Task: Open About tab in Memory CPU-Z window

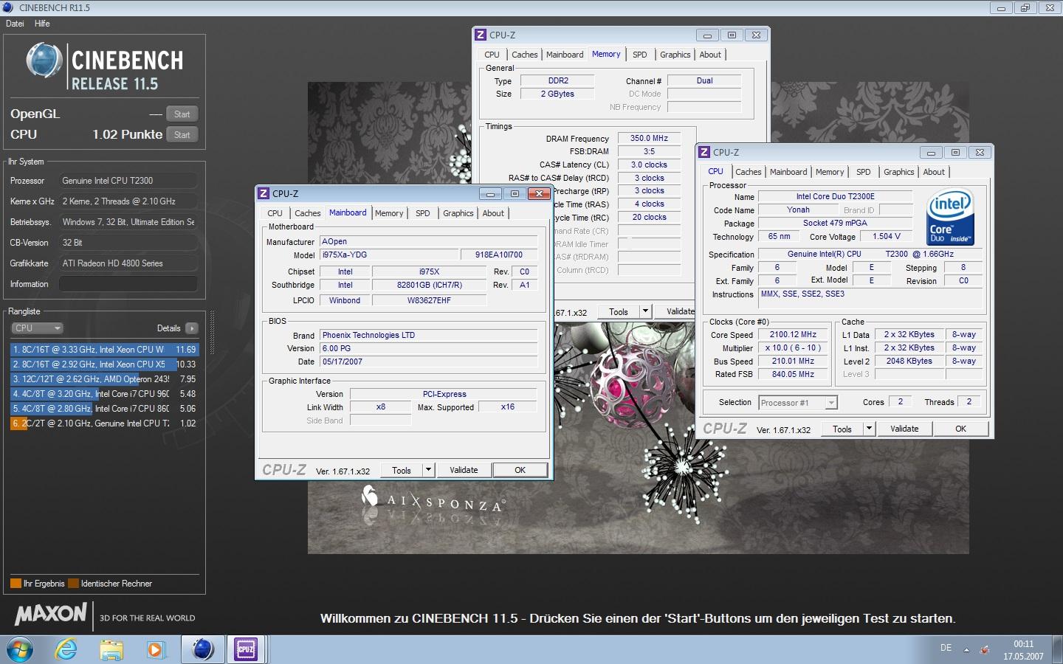Action: [x=710, y=55]
